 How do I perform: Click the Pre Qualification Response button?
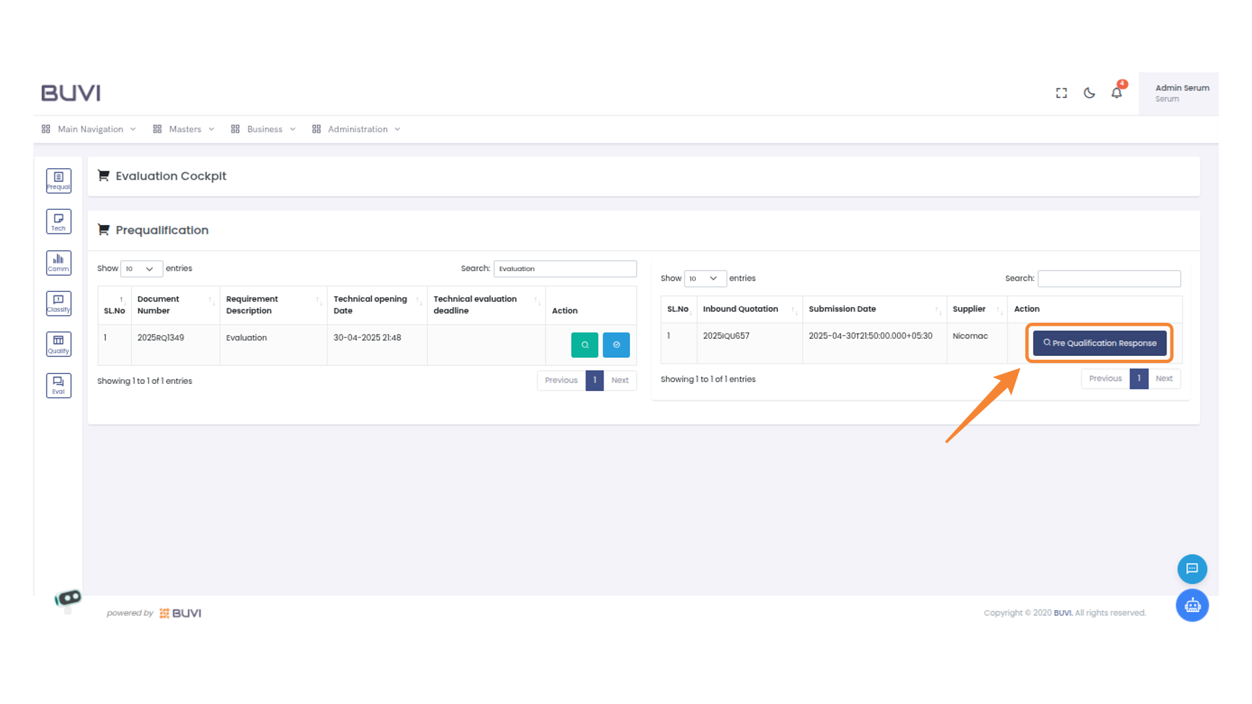coord(1099,343)
